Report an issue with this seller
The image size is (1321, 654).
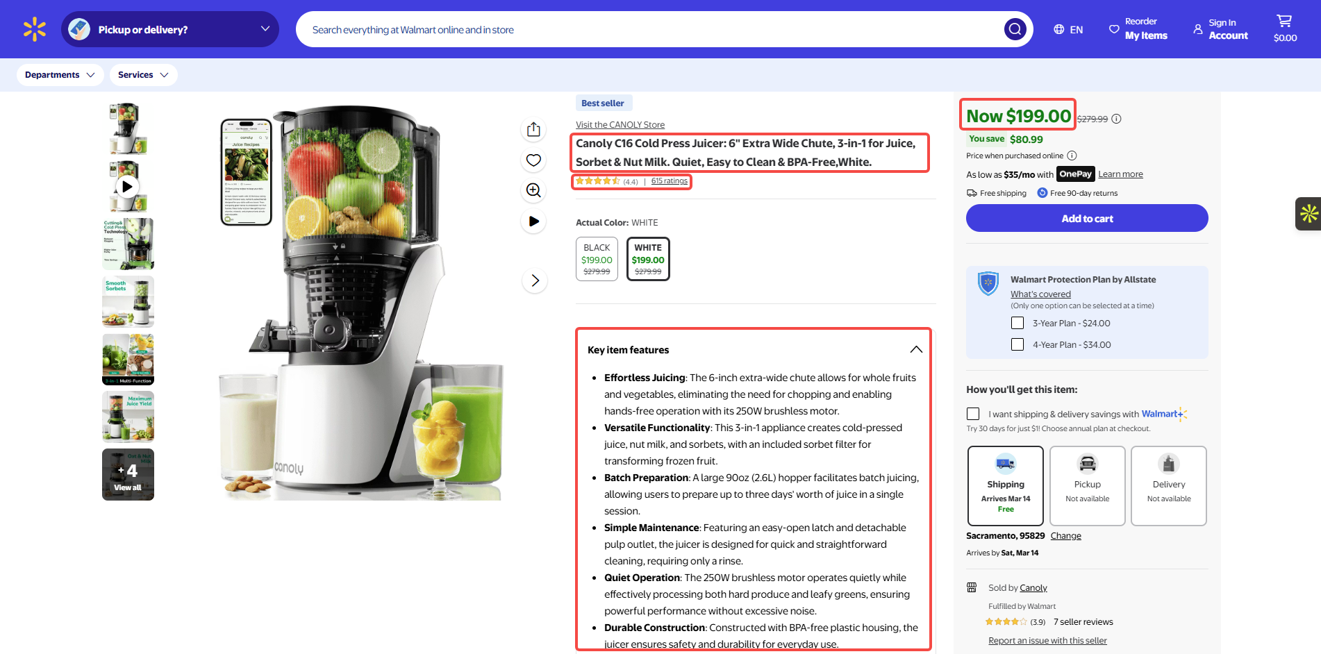(1047, 641)
